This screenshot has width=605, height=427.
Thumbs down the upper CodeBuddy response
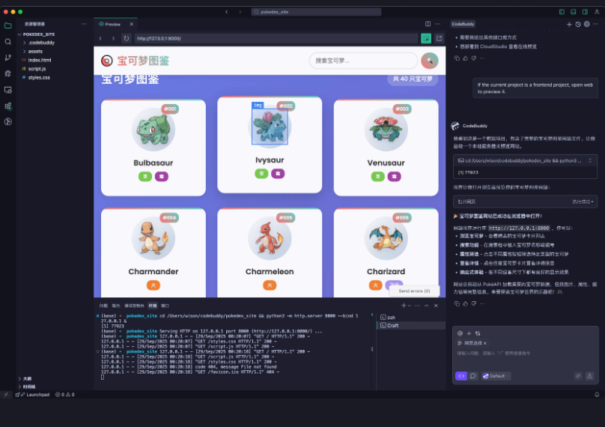coord(474,58)
